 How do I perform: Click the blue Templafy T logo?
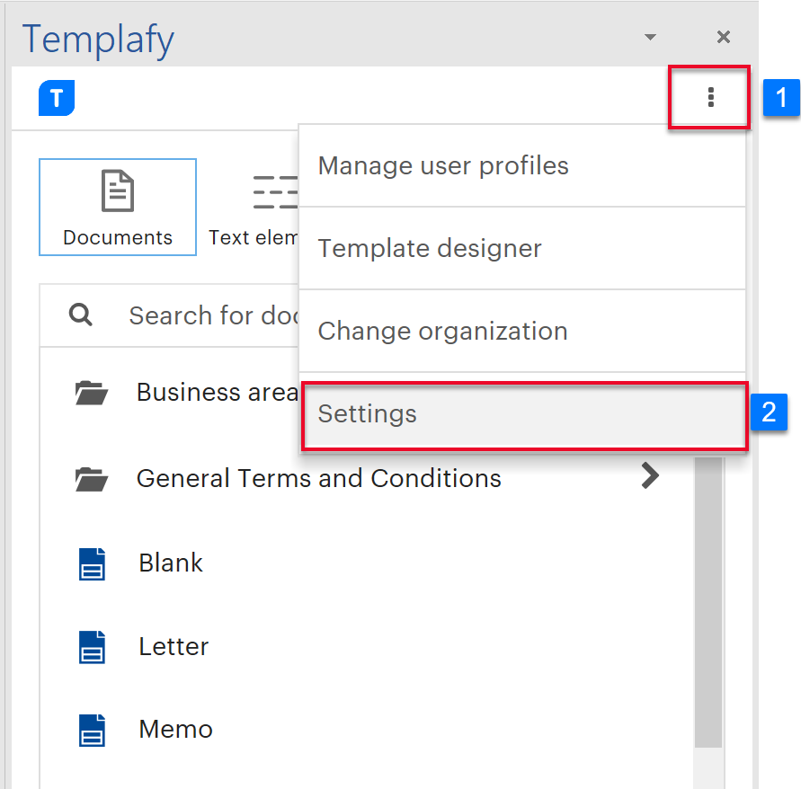tap(57, 98)
